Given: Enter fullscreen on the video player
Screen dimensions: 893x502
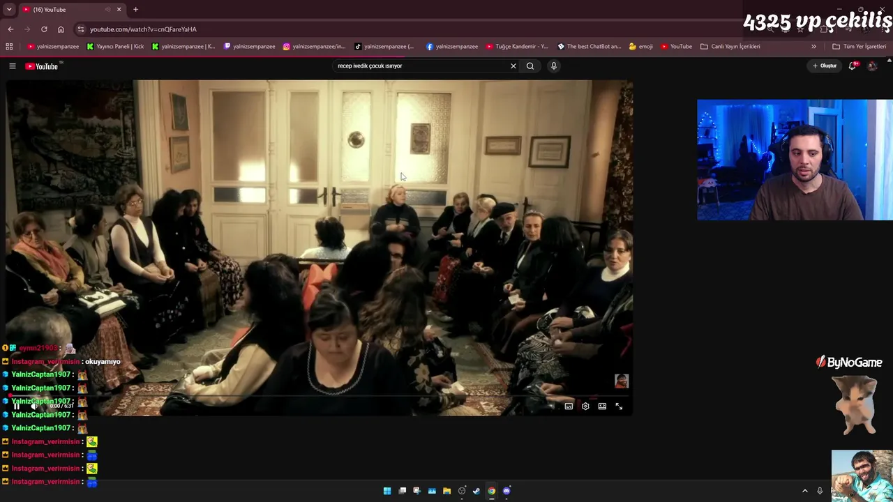Looking at the screenshot, I should point(619,406).
